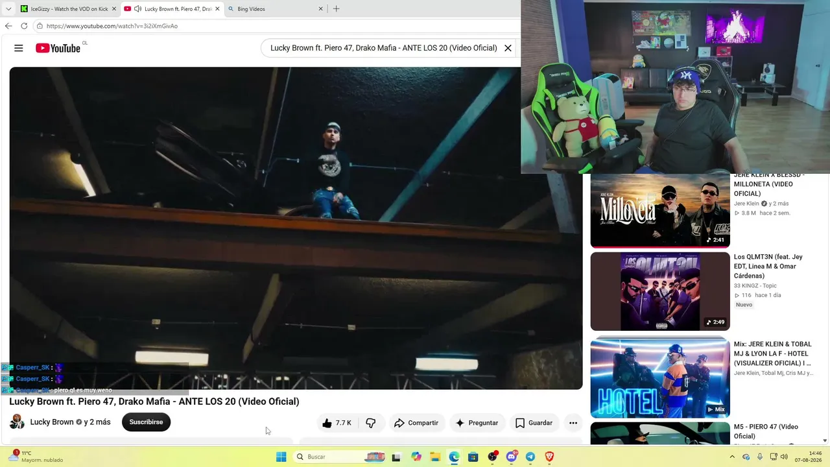This screenshot has width=830, height=467.
Task: Open Task View on the taskbar
Action: pos(396,457)
